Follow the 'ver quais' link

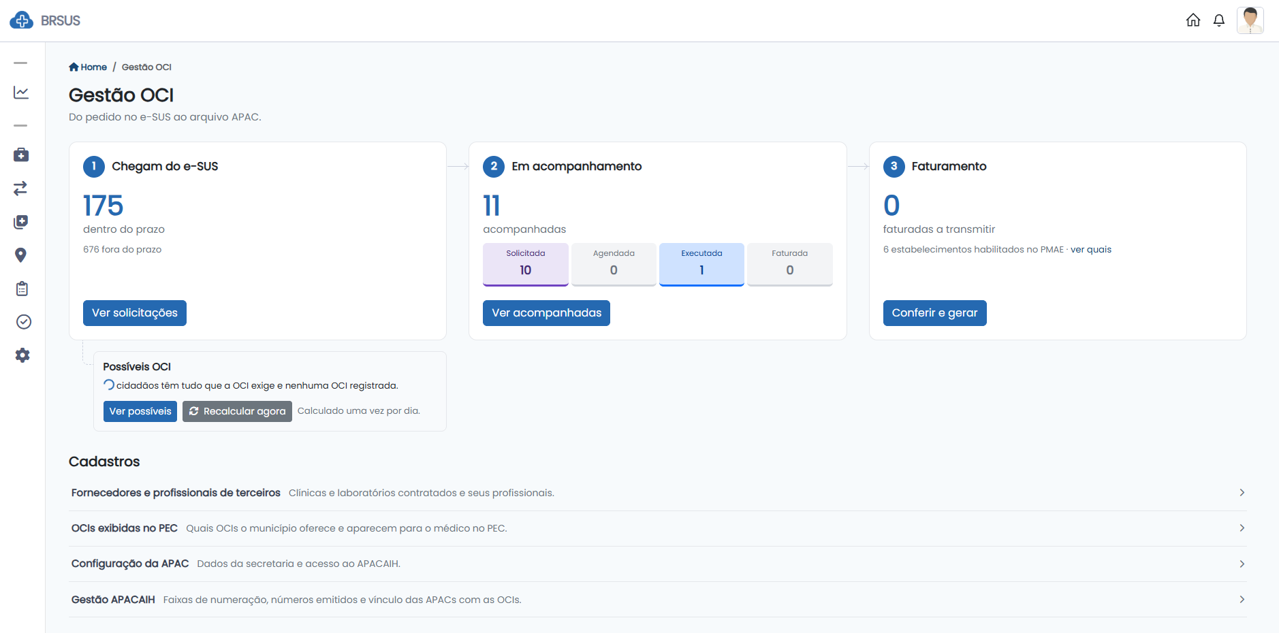point(1091,250)
